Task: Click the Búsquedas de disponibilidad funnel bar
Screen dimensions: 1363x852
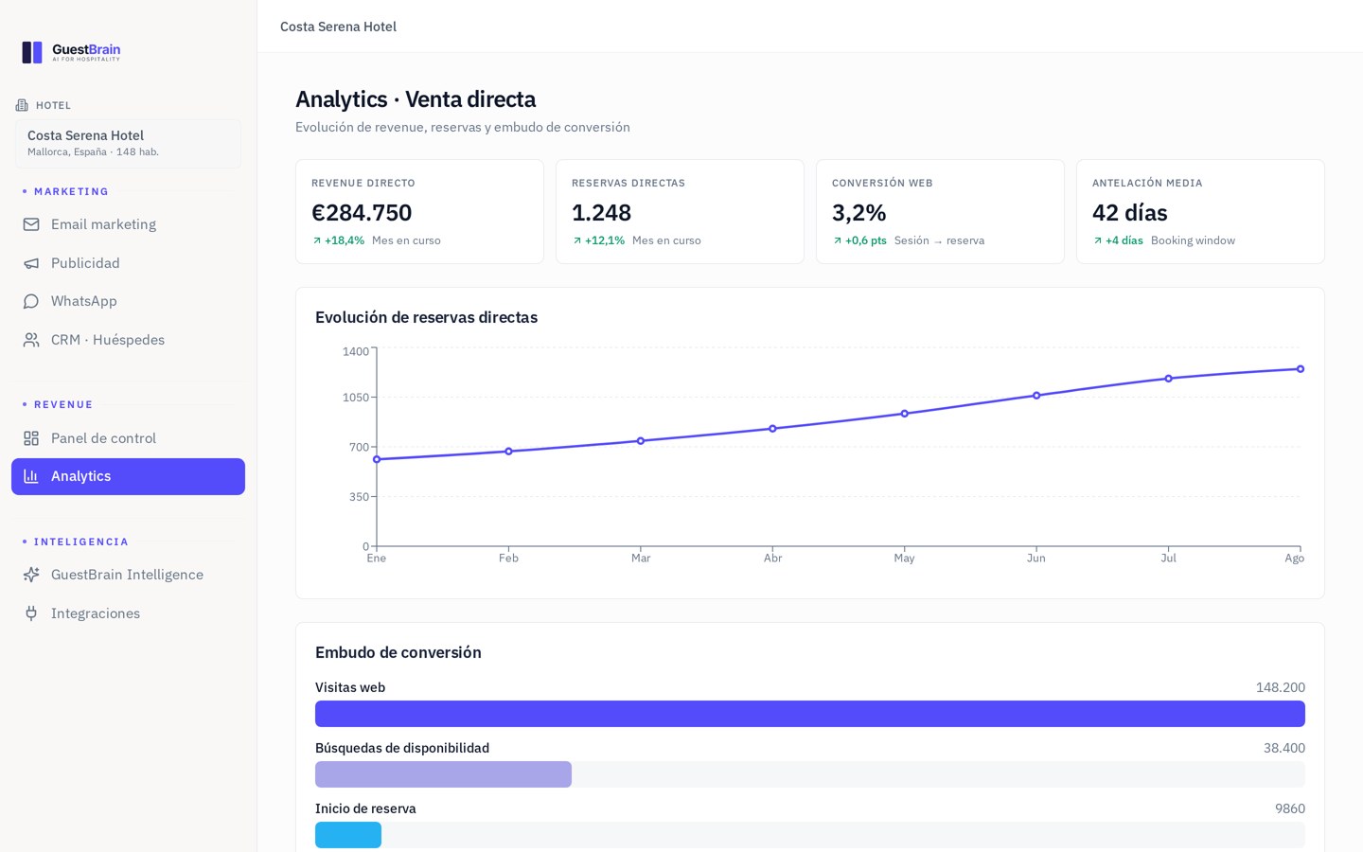Action: click(x=443, y=774)
